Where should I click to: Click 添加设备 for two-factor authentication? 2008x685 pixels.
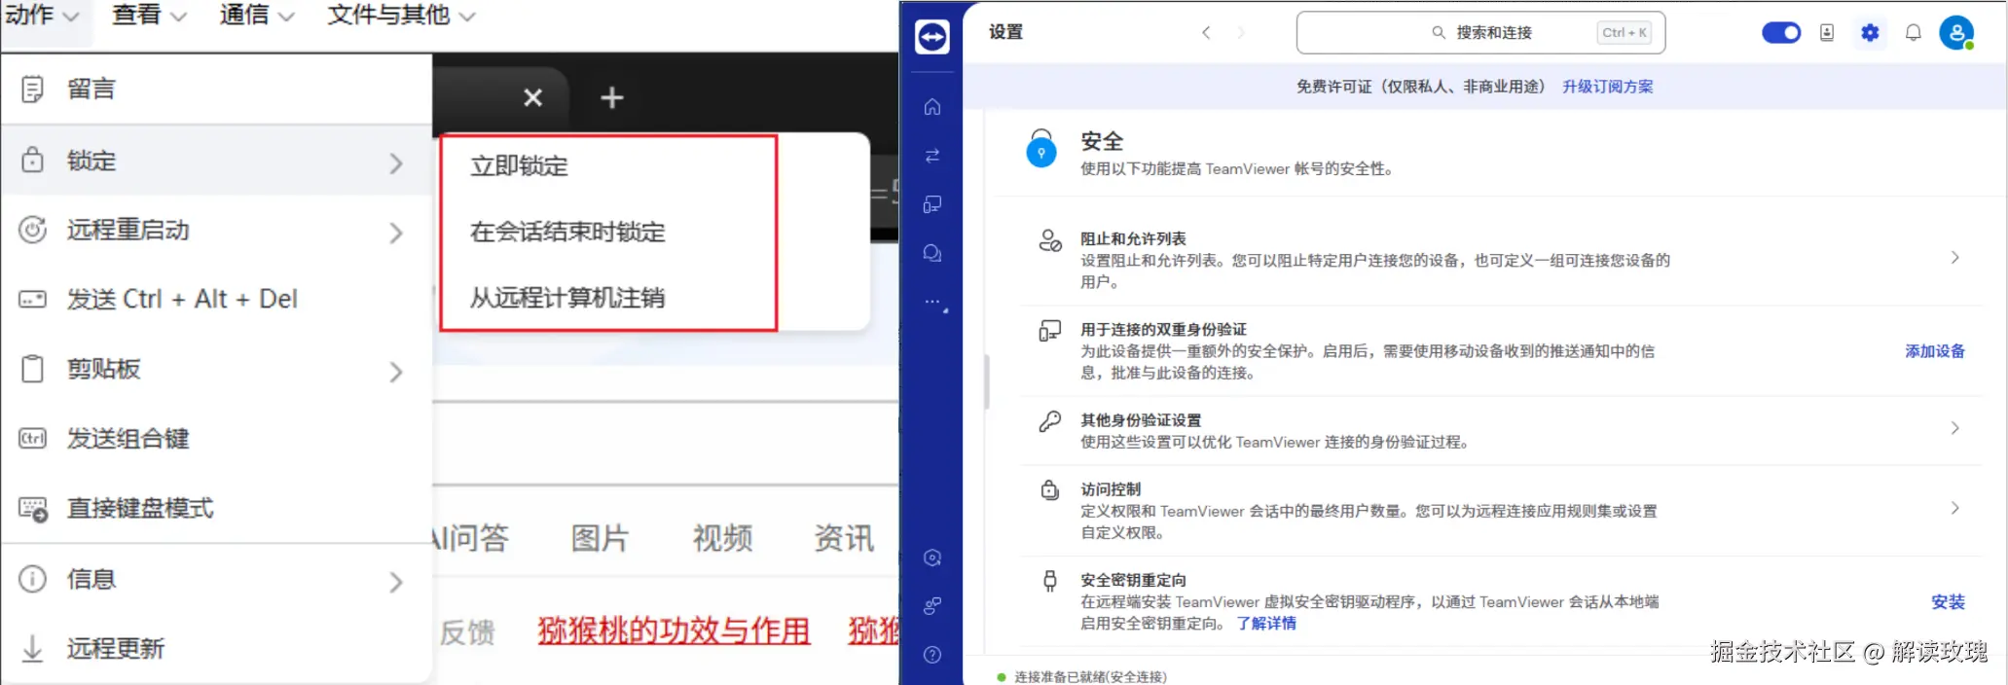[x=1935, y=351]
